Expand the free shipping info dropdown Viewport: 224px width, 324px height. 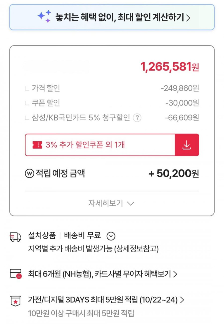pyautogui.click(x=111, y=236)
